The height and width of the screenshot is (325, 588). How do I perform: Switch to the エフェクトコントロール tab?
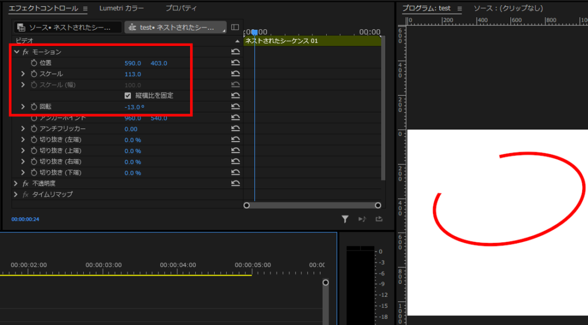pos(43,8)
